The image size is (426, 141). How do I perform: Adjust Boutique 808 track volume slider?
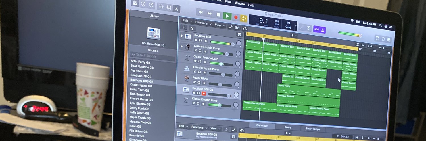[x=222, y=44]
